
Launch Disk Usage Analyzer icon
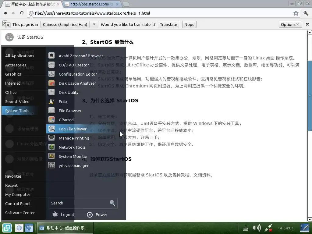pyautogui.click(x=51, y=83)
